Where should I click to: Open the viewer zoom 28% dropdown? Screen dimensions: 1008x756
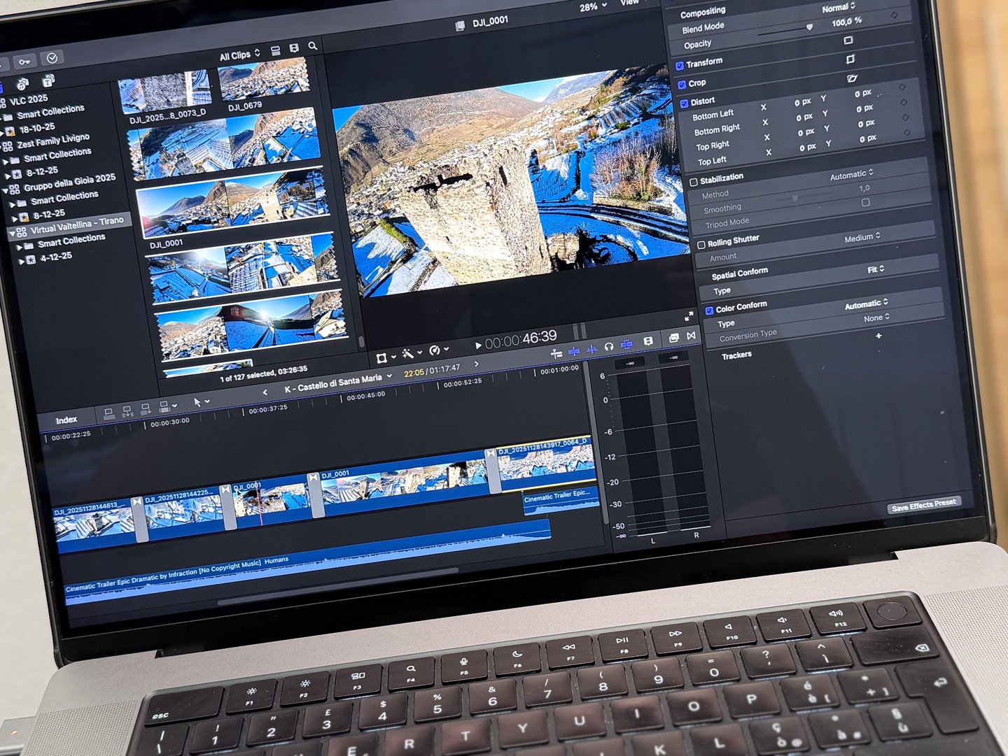pos(593,7)
